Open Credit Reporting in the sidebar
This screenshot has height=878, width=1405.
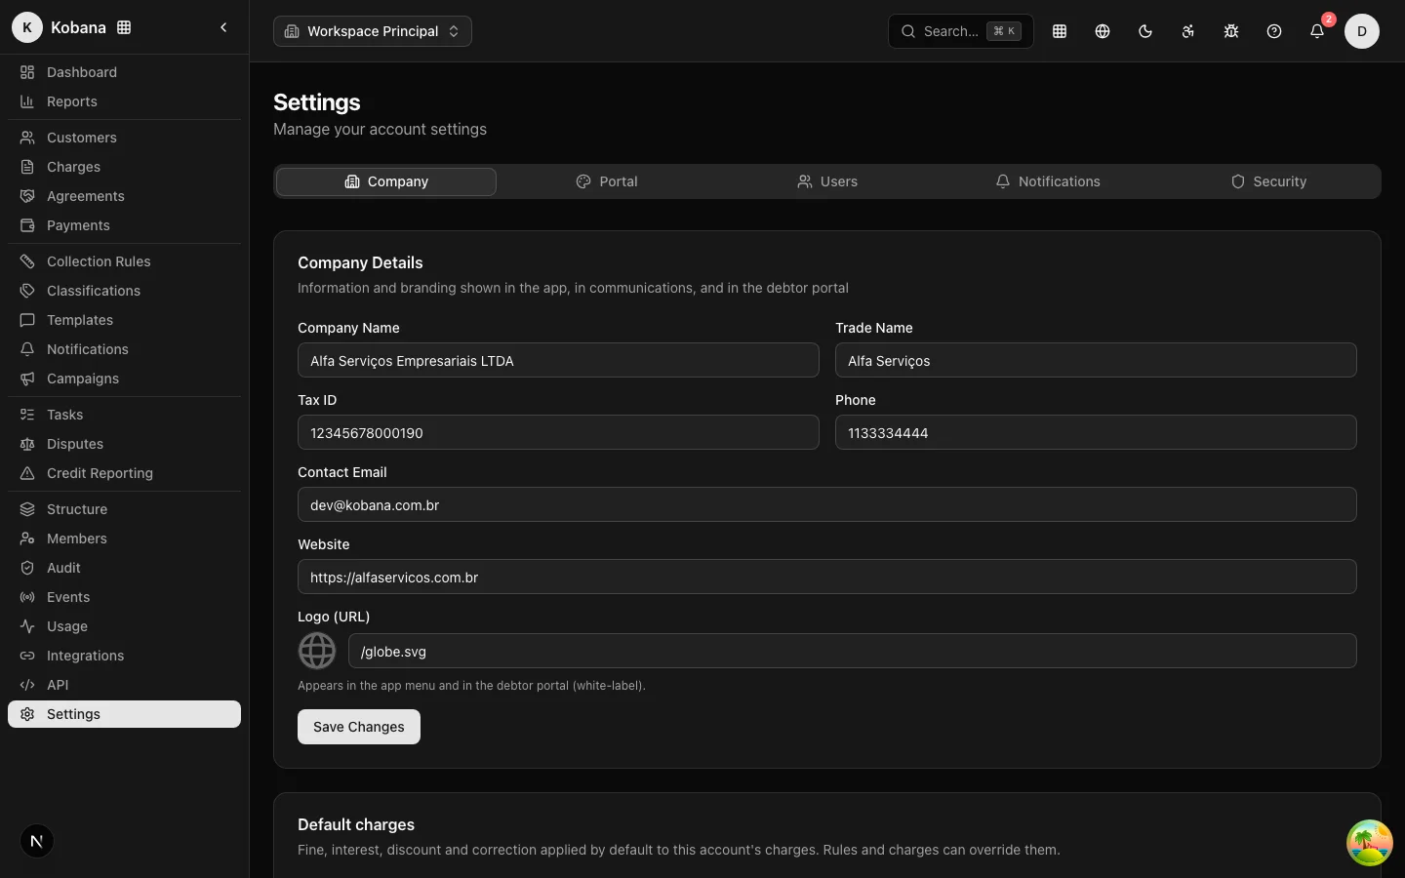(124, 473)
